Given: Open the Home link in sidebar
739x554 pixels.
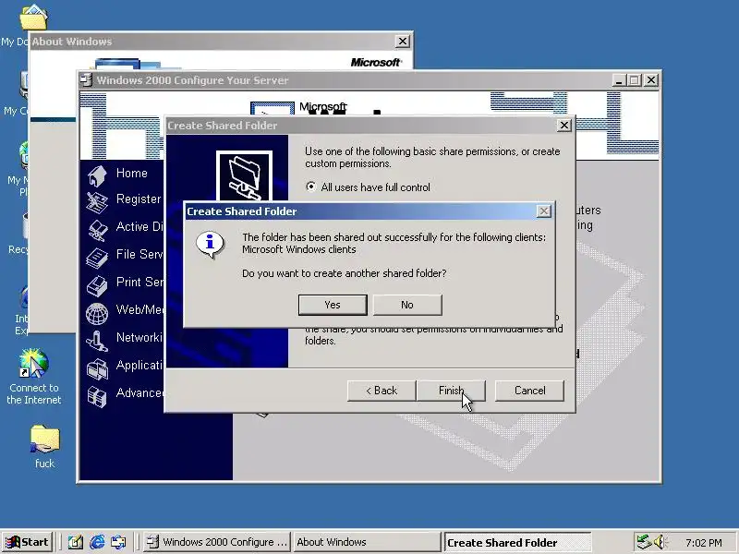Looking at the screenshot, I should pyautogui.click(x=132, y=173).
